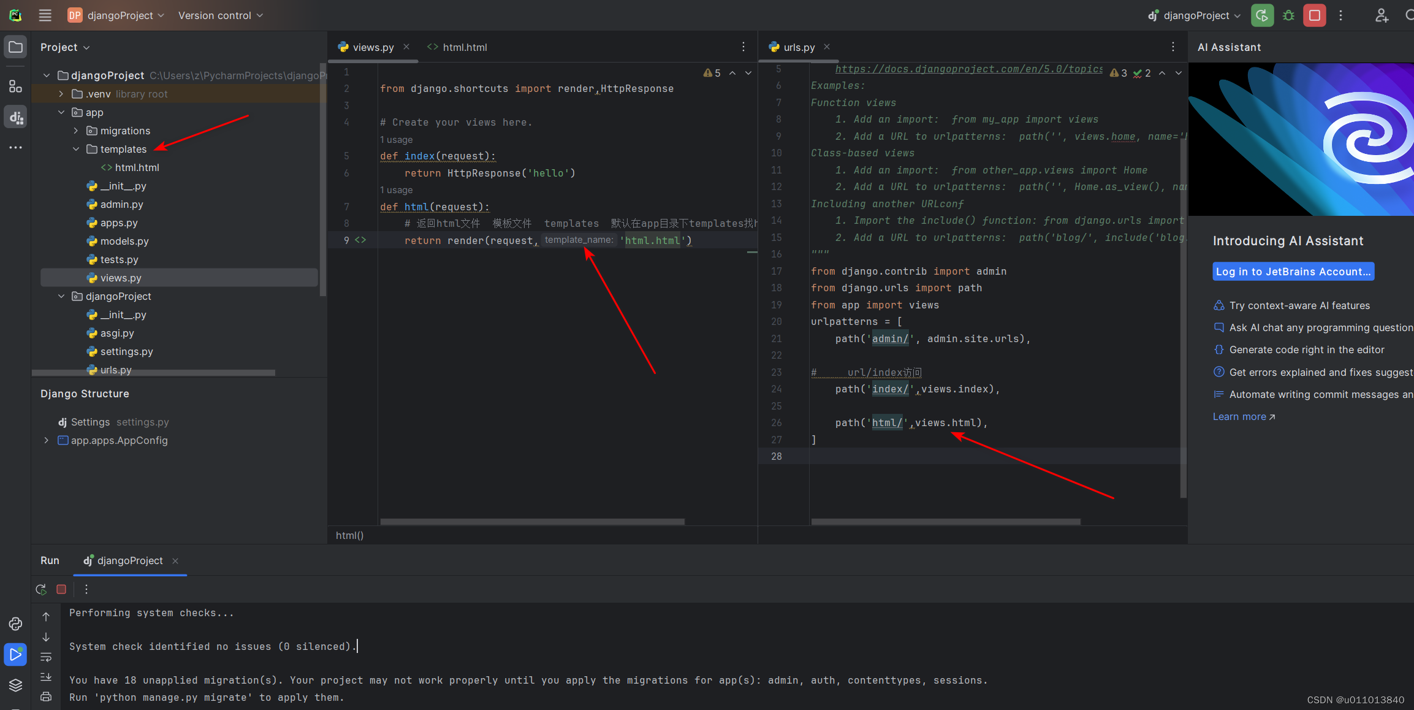The height and width of the screenshot is (710, 1414).
Task: Toggle the Run tool window button
Action: coord(15,654)
